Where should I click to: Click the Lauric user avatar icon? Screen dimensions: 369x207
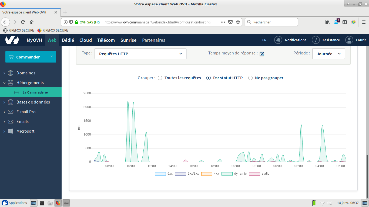point(349,40)
